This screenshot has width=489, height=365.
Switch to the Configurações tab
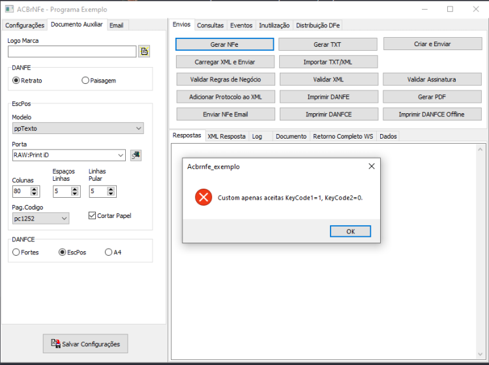[25, 25]
